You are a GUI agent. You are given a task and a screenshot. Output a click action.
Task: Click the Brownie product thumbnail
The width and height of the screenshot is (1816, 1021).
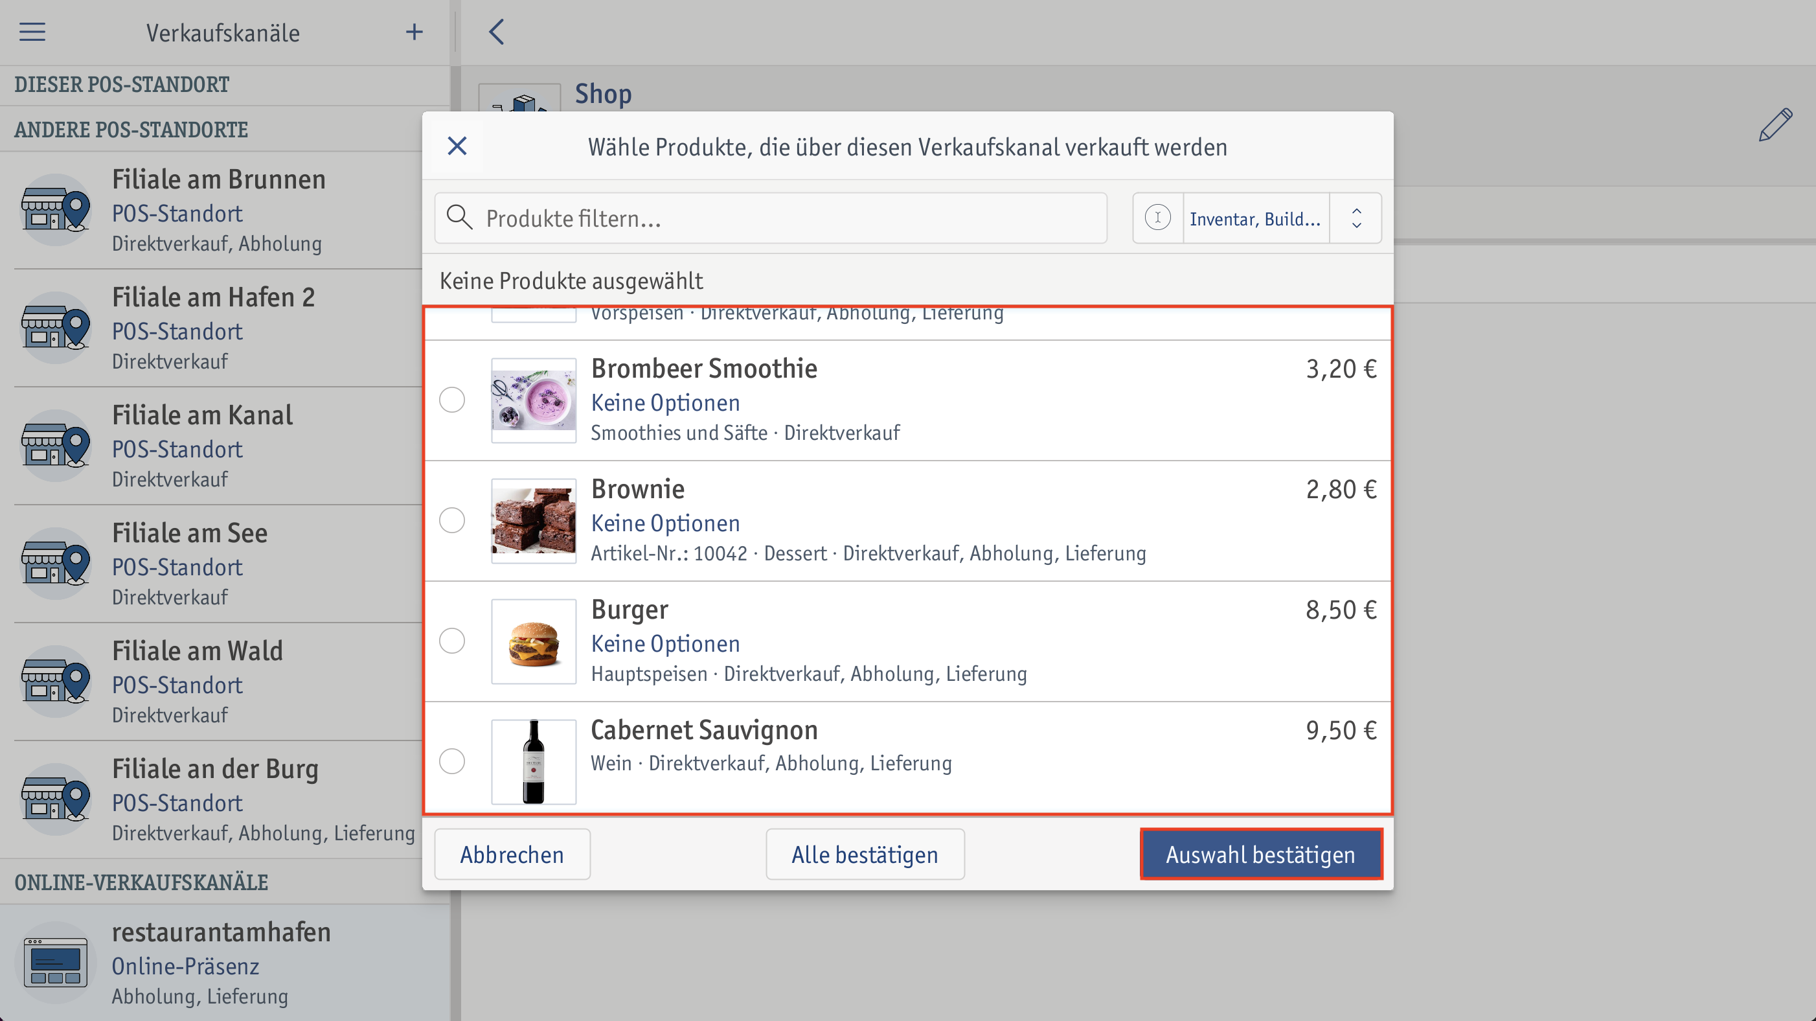534,521
